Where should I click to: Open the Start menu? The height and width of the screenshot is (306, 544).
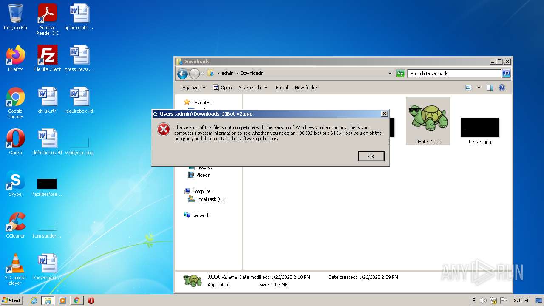click(12, 300)
